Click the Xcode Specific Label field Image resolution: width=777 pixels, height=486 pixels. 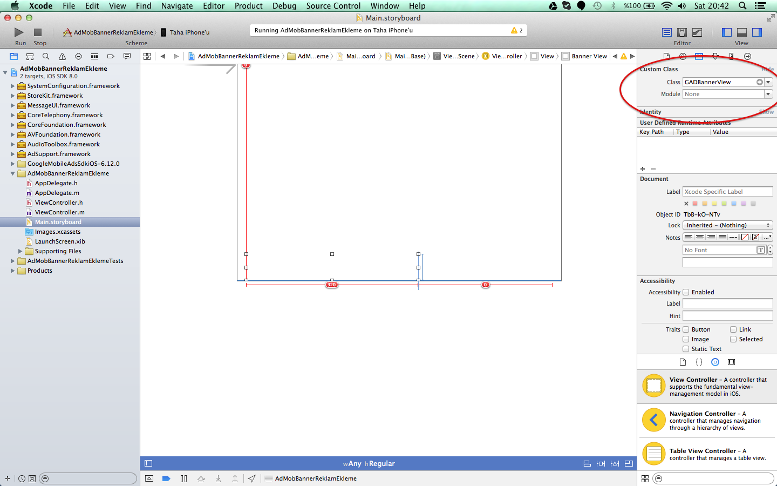pyautogui.click(x=727, y=192)
